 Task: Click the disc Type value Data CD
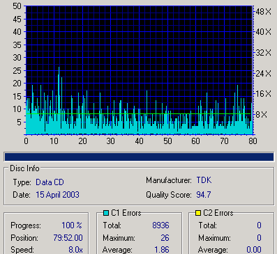click(x=50, y=182)
